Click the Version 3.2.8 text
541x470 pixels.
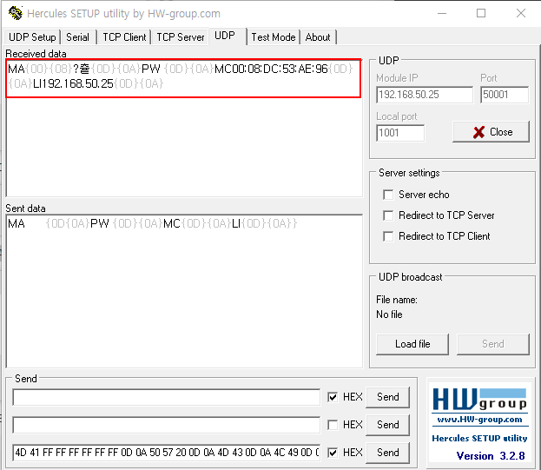pos(491,456)
